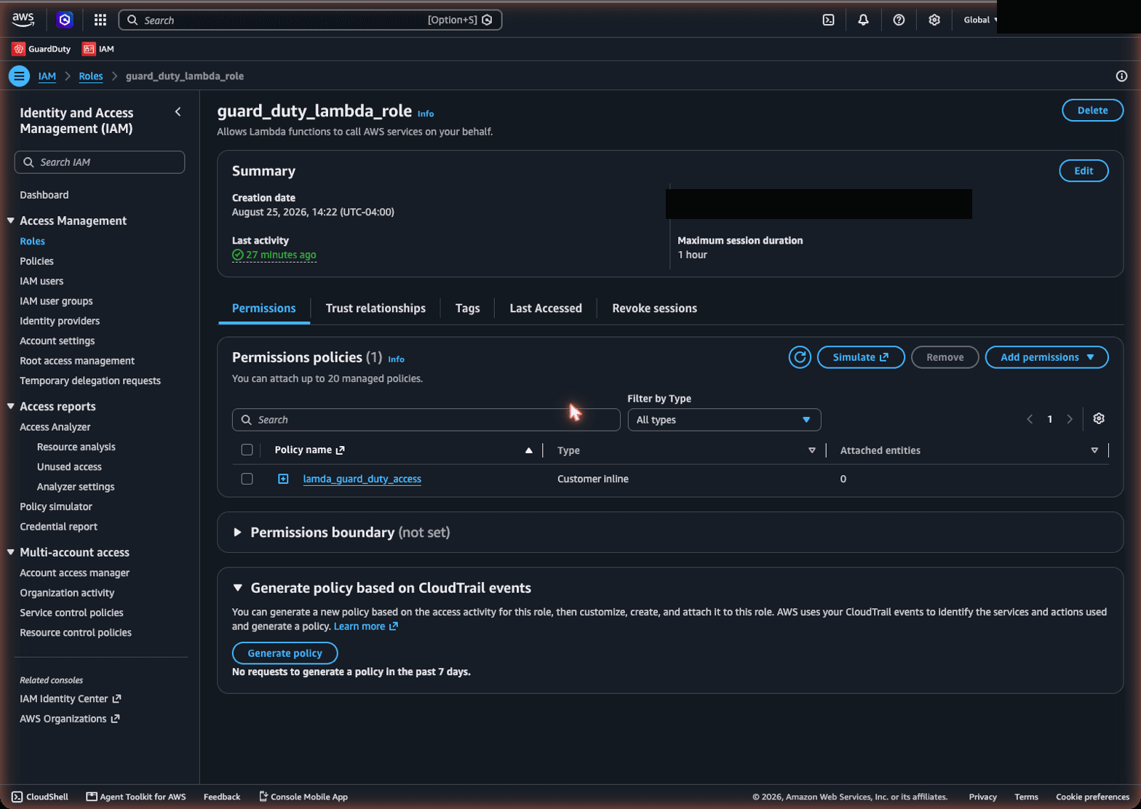Viewport: 1141px width, 809px height.
Task: Switch to the Tags tab
Action: 467,308
